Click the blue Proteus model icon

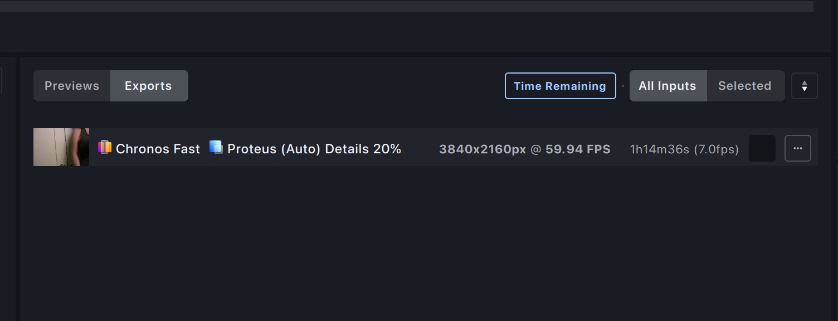click(216, 147)
